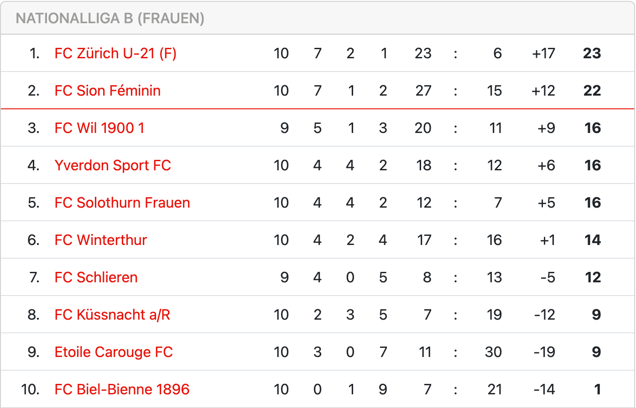This screenshot has width=636, height=408.
Task: Click the Nationalliga B (Frauen) table header
Action: click(x=110, y=18)
